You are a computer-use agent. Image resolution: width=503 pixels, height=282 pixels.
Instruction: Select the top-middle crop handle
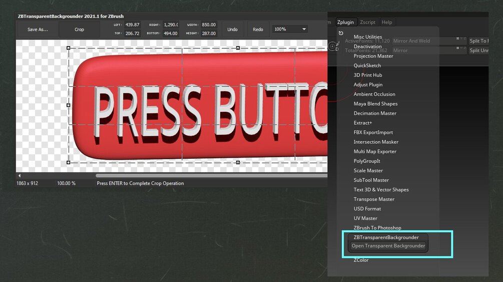coord(238,48)
